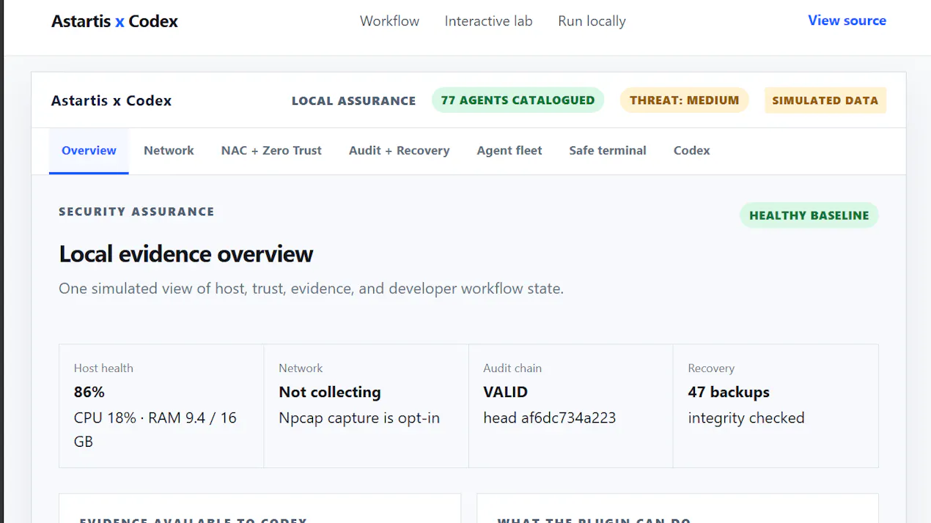
Task: Click the Network card label
Action: click(x=301, y=368)
